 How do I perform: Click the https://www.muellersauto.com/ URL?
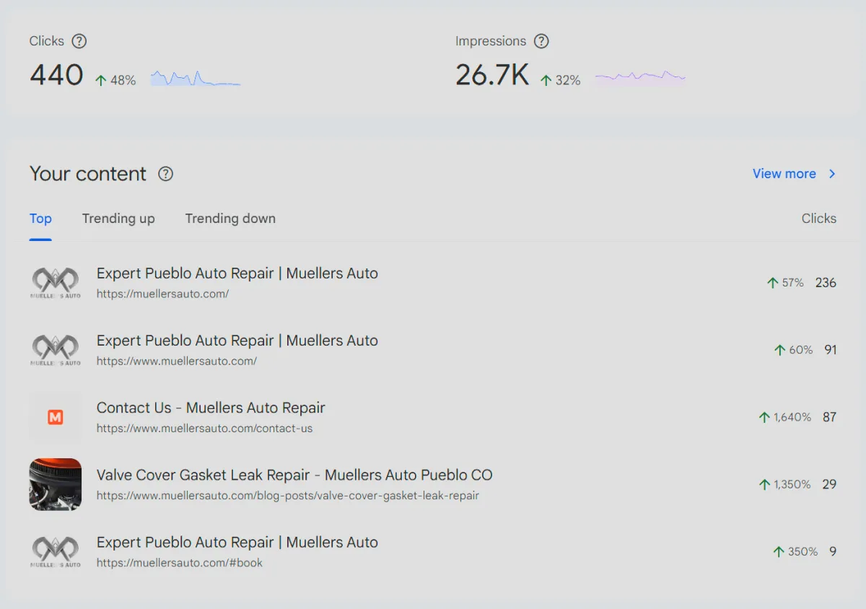[x=177, y=361]
